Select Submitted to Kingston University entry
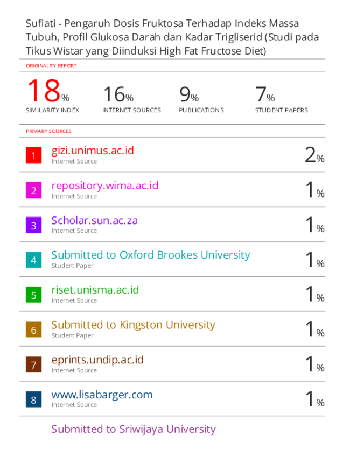 tap(133, 325)
